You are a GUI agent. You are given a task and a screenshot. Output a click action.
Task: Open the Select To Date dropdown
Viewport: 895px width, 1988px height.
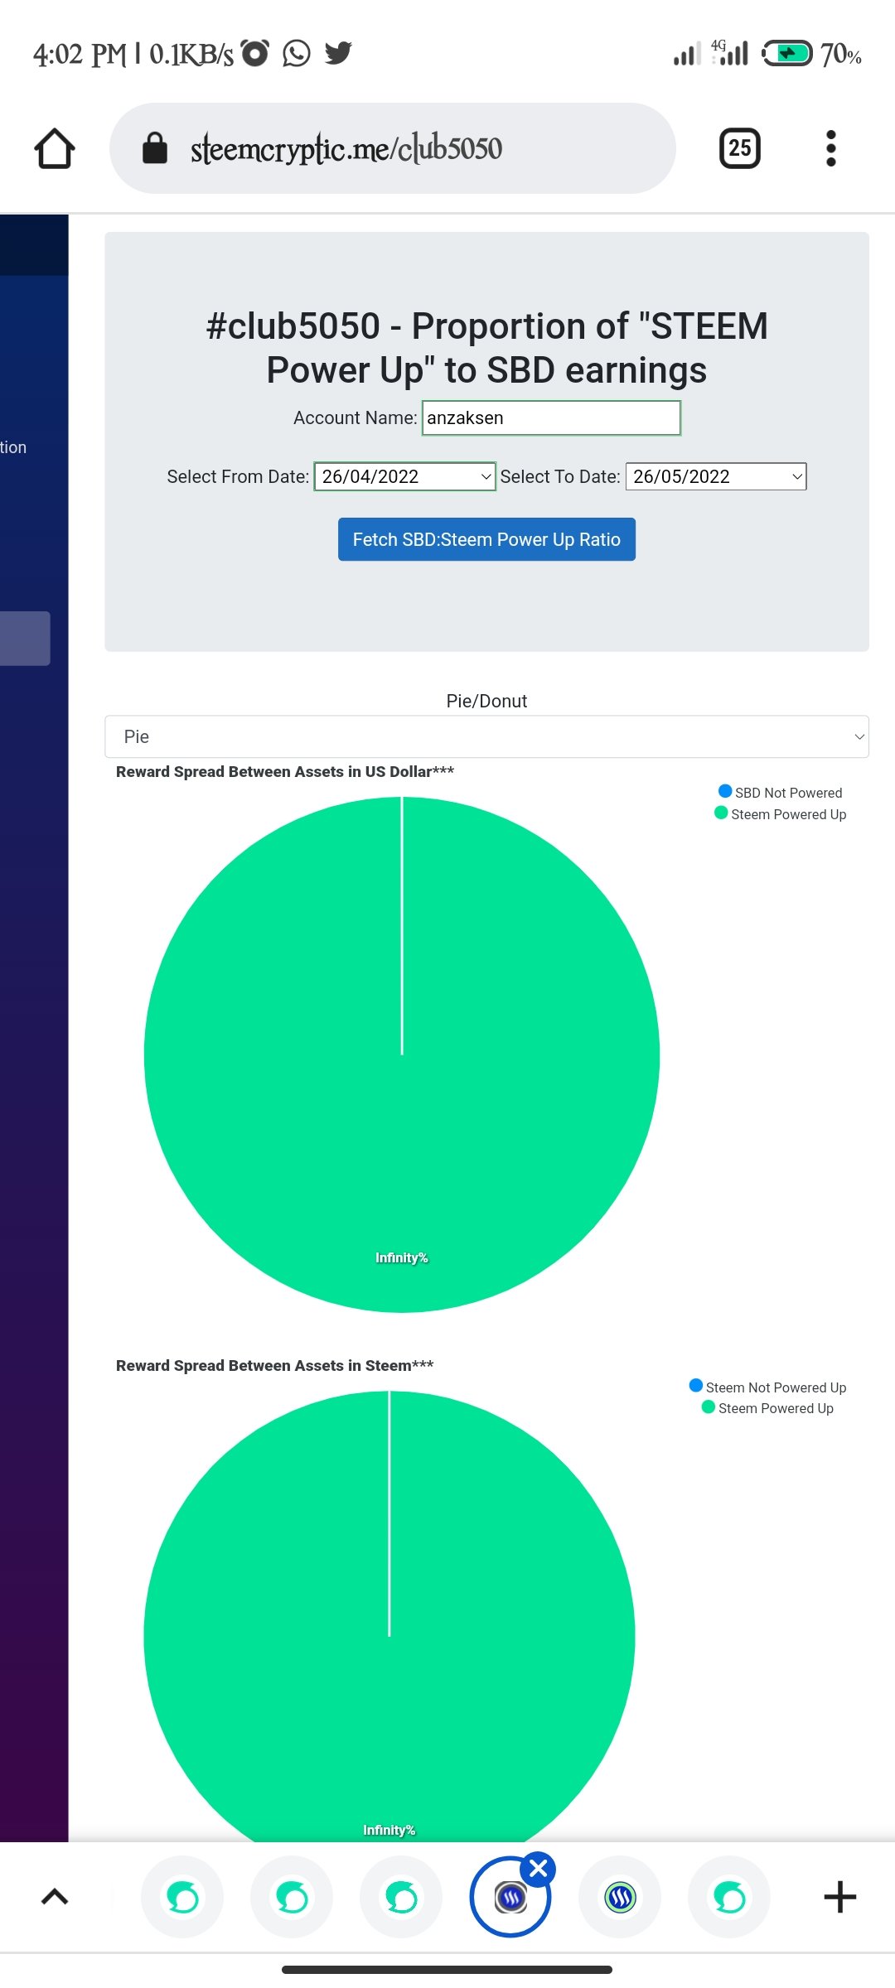[715, 476]
